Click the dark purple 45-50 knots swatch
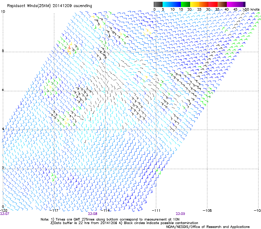Image resolution: width=261 pixels, height=229 pixels. pyautogui.click(x=241, y=4)
